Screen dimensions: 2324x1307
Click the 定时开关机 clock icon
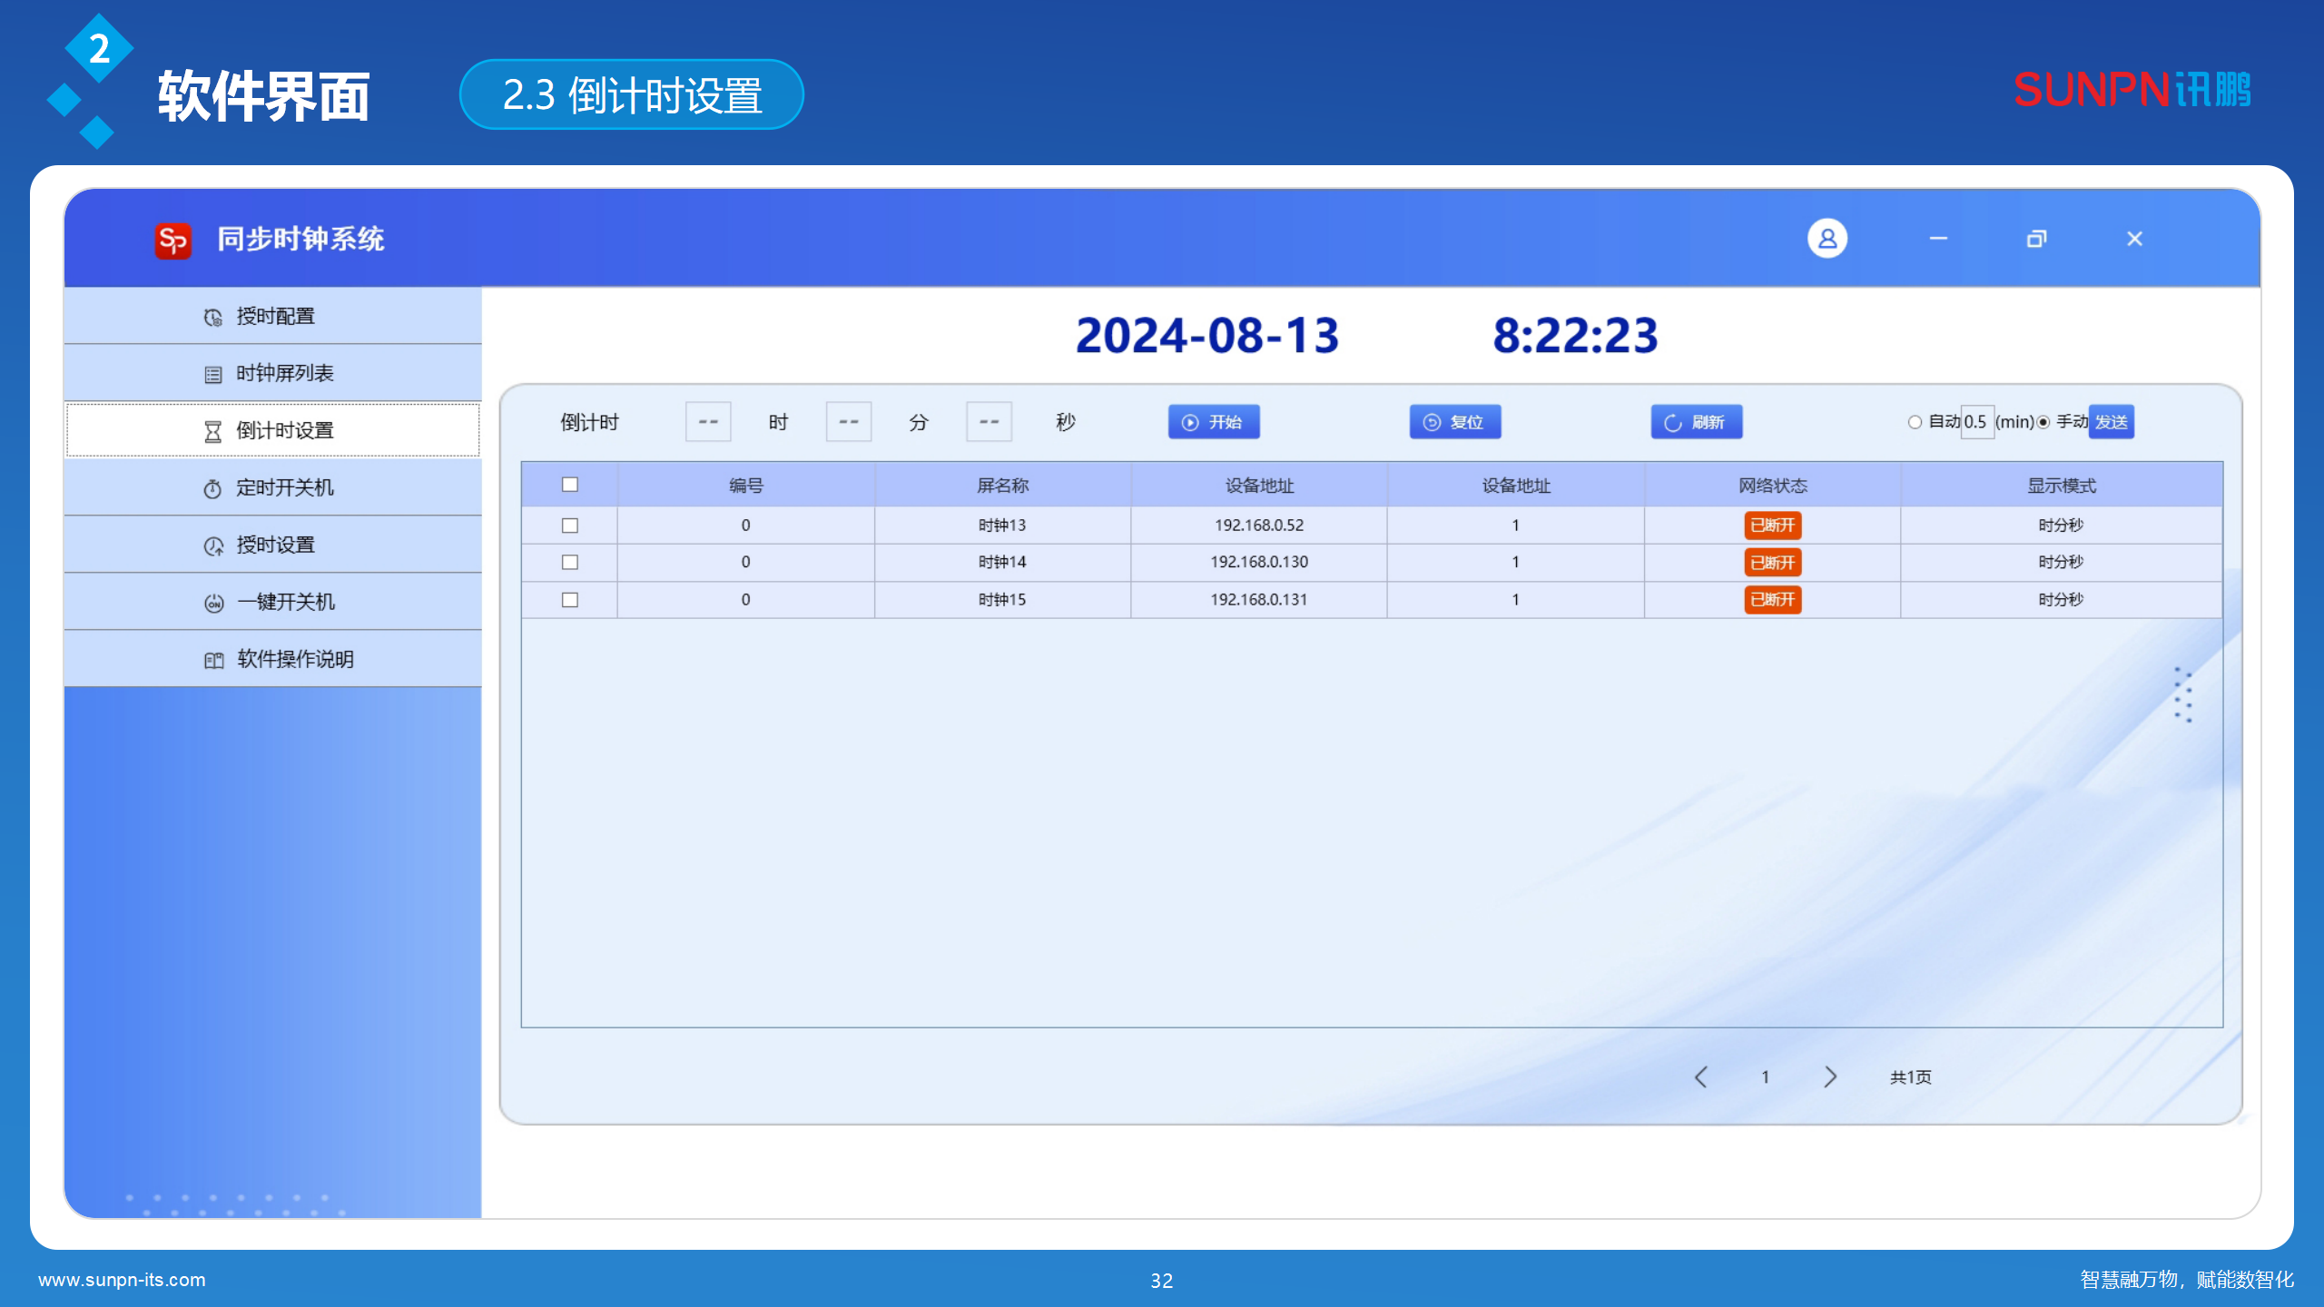tap(212, 487)
